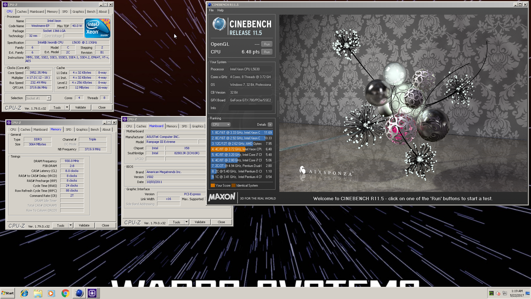Click Tools button in Mainboard window
The image size is (531, 299).
click(176, 222)
